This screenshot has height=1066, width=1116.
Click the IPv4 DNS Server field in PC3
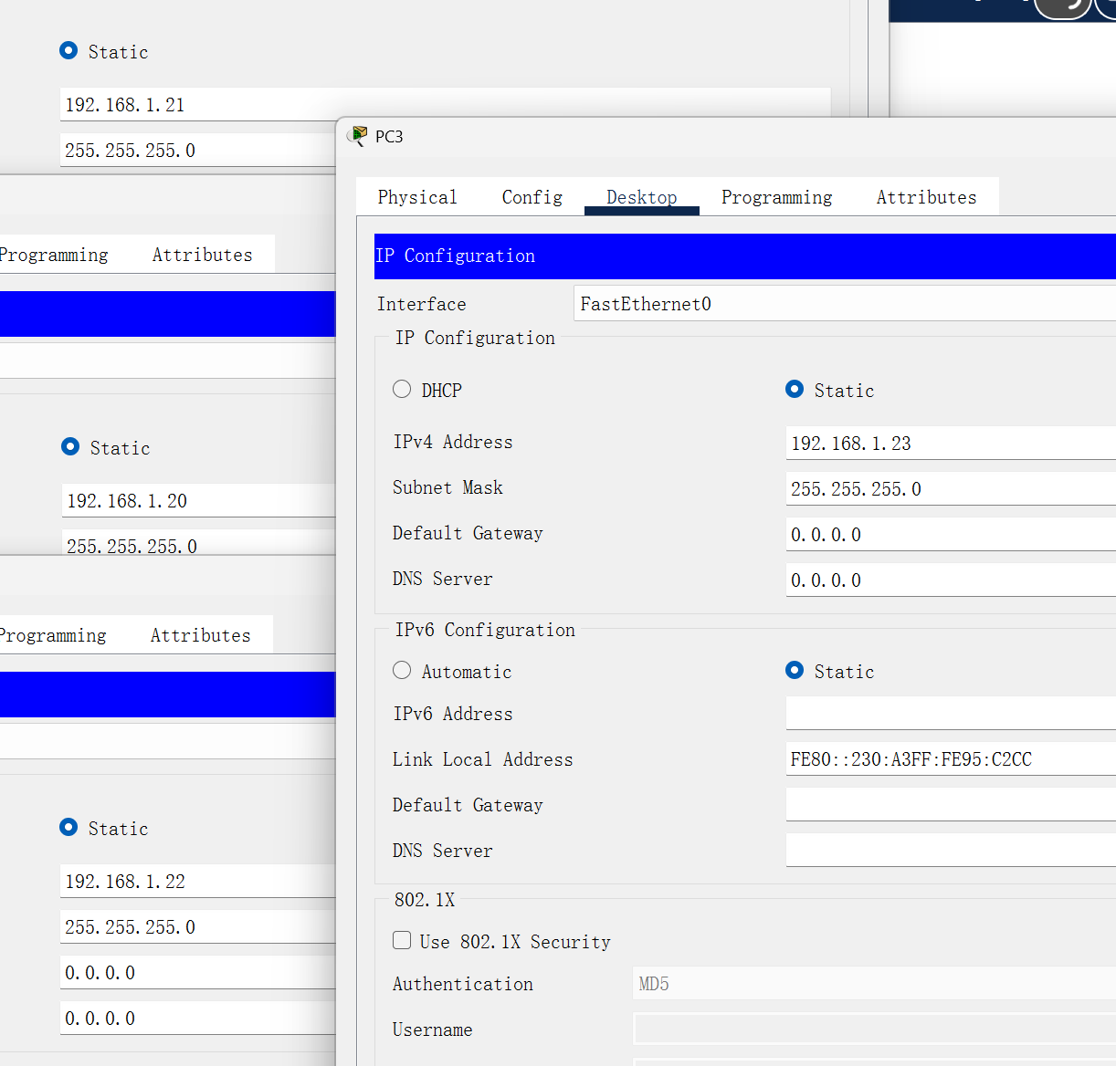click(x=951, y=580)
